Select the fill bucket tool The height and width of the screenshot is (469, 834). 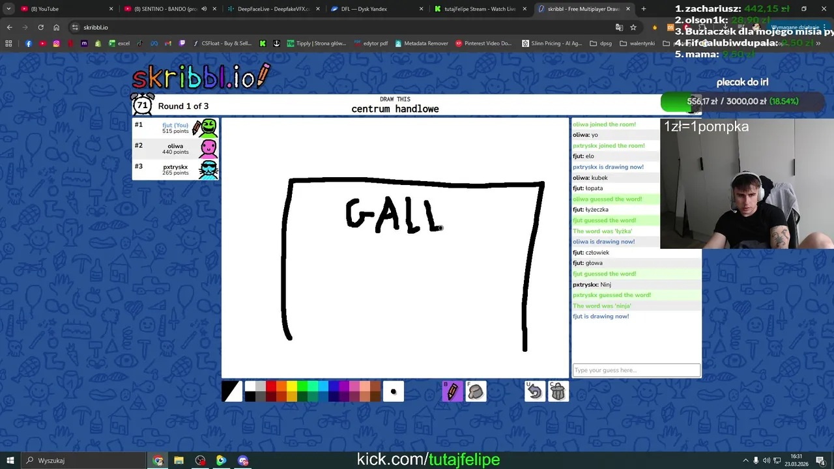point(476,391)
